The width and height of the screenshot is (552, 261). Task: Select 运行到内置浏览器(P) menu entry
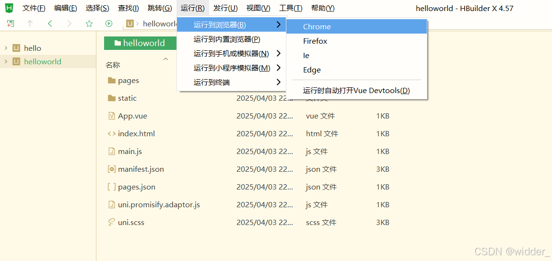[x=232, y=39]
